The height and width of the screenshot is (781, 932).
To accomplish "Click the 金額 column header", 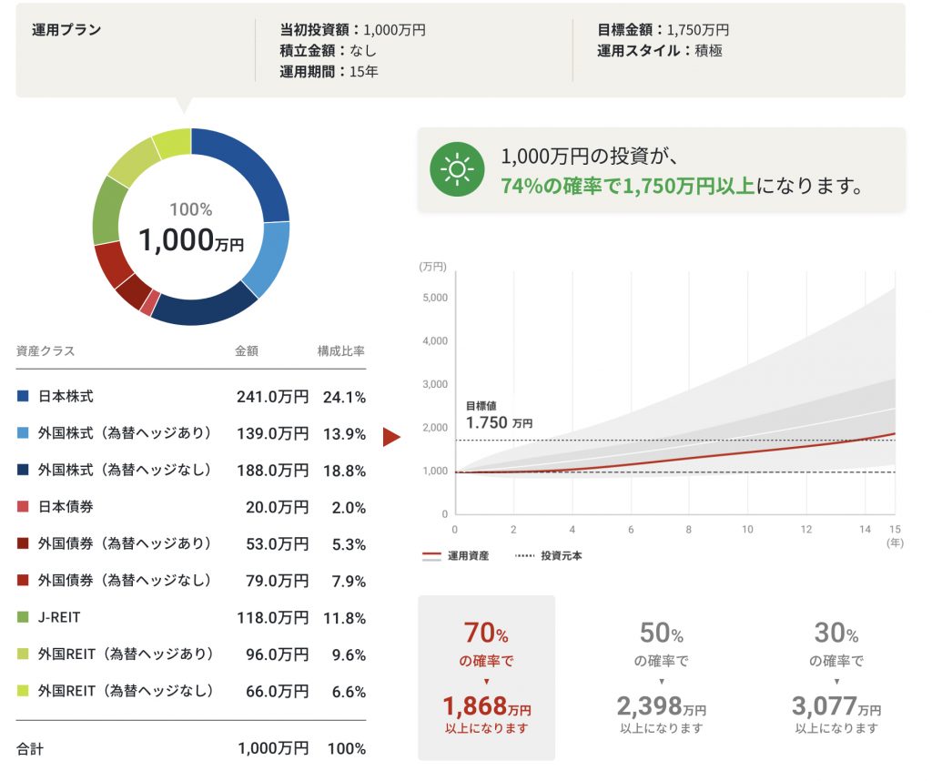I will 247,351.
